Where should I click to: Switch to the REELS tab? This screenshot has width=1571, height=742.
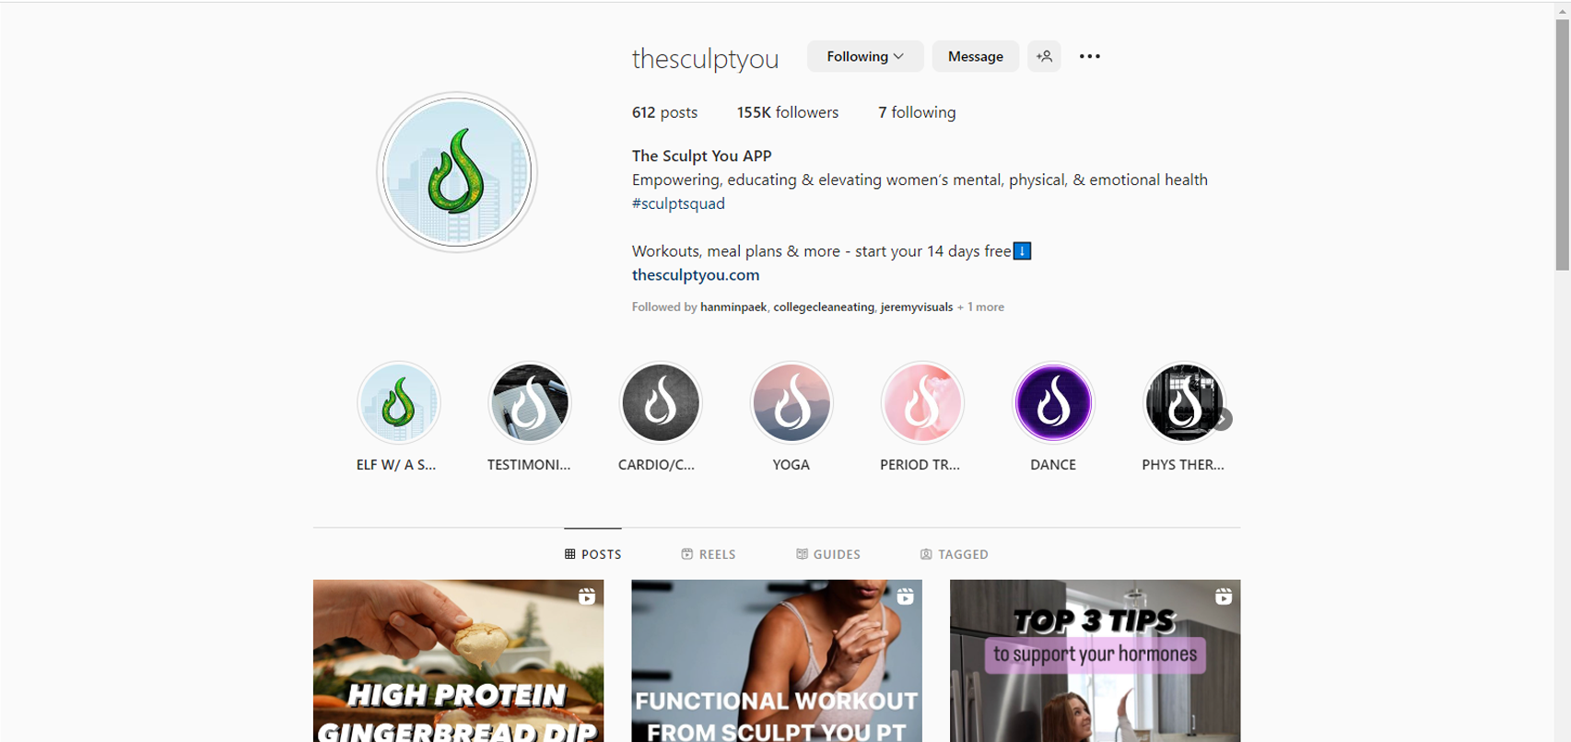point(709,554)
